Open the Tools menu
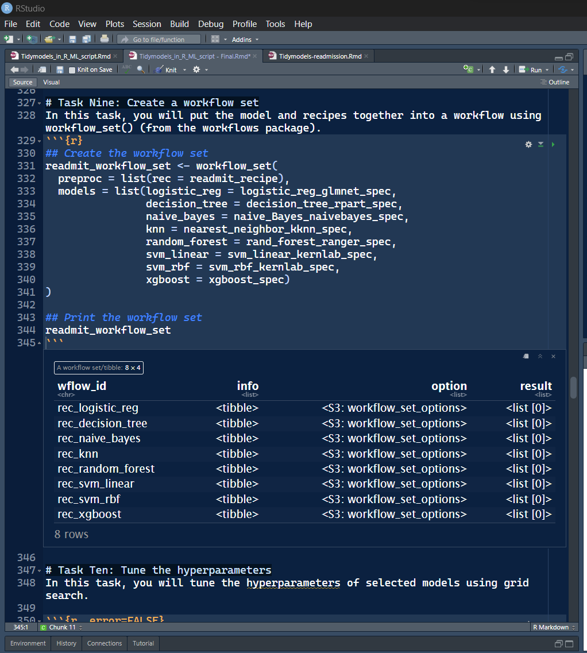Screen dimensions: 587x653 [275, 24]
